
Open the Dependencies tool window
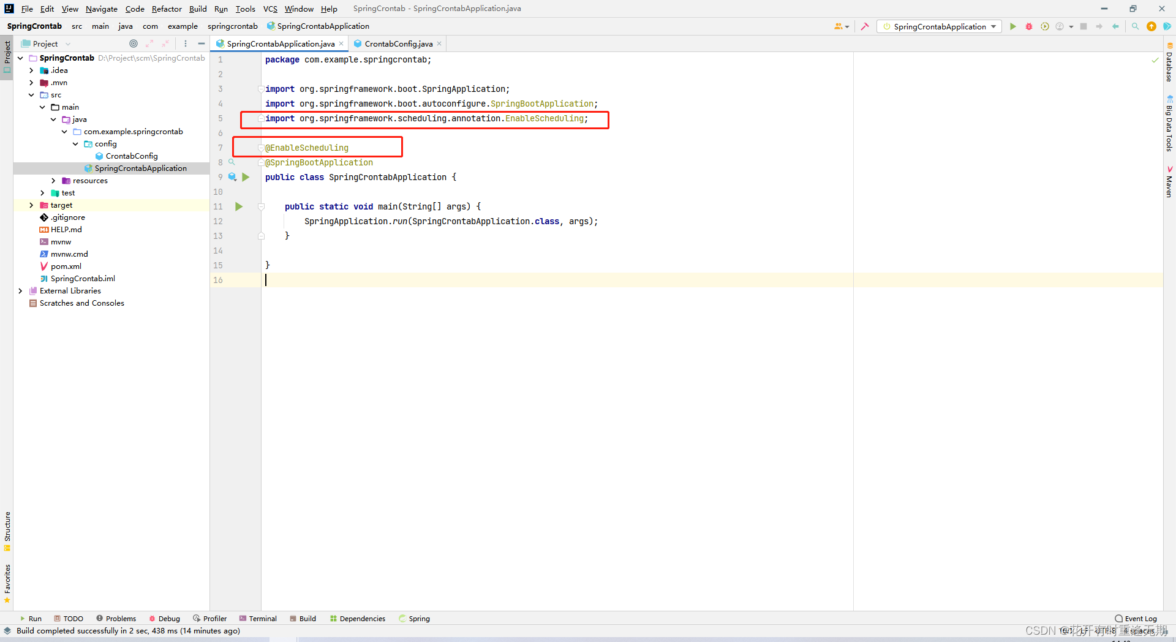358,619
